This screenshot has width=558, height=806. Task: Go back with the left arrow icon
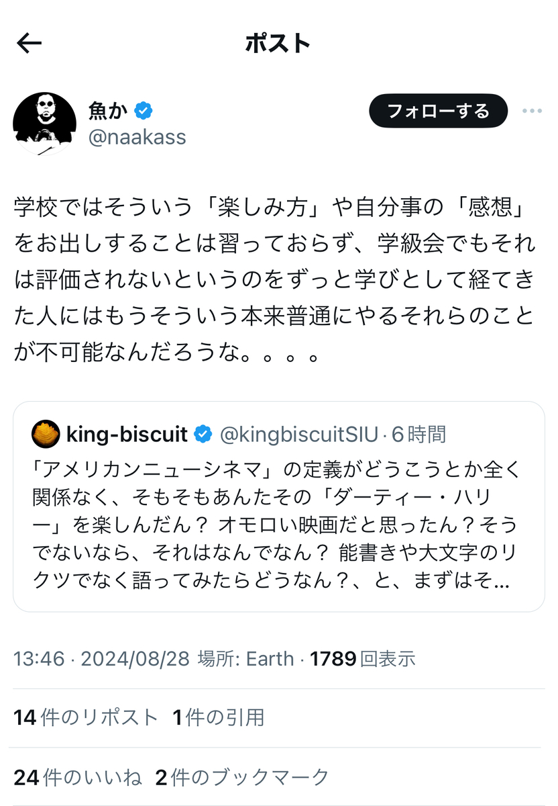(30, 44)
